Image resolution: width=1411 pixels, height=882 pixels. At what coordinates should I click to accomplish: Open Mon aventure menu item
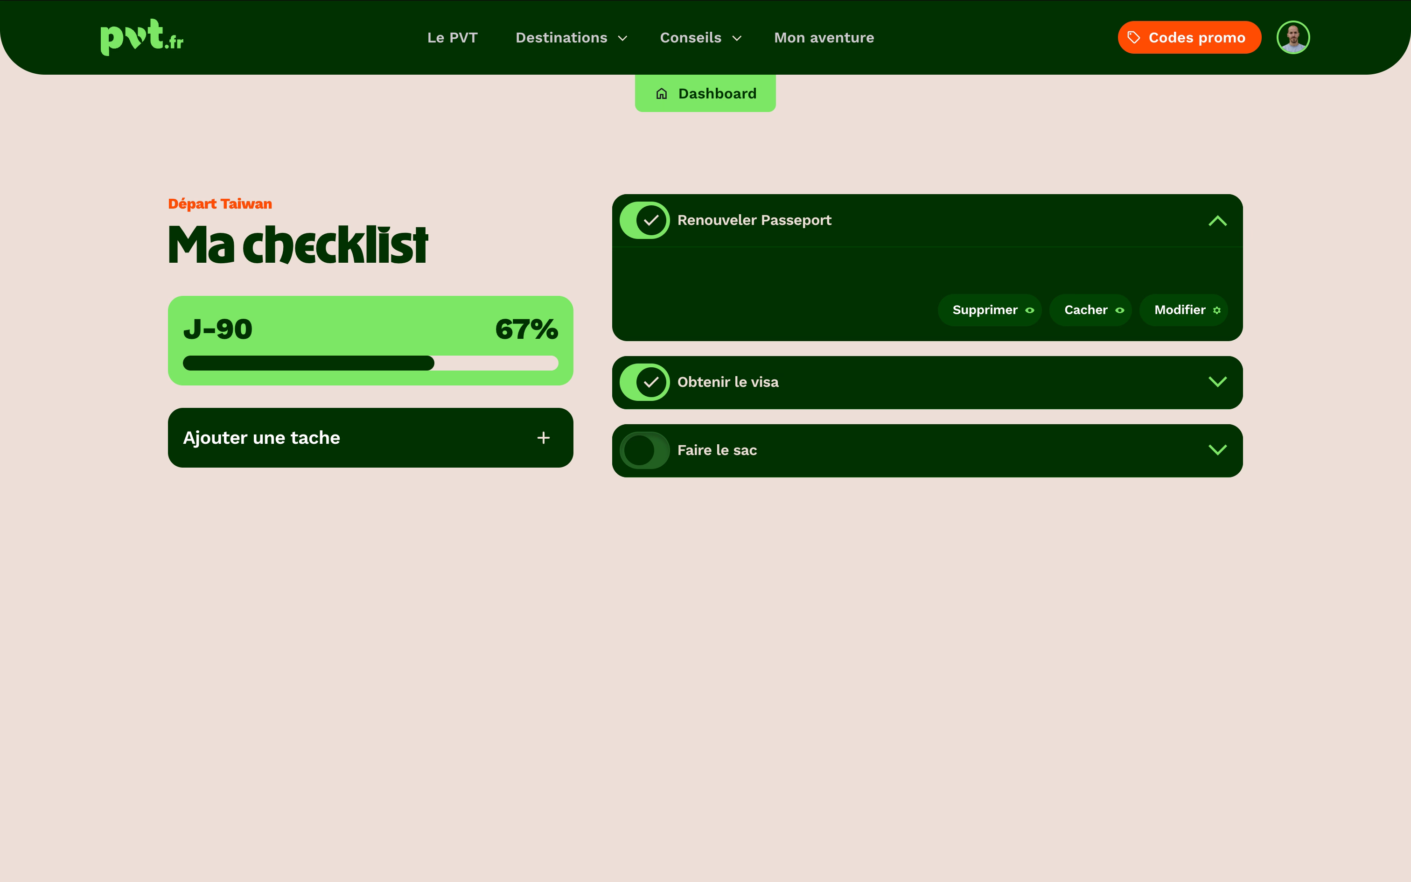824,38
